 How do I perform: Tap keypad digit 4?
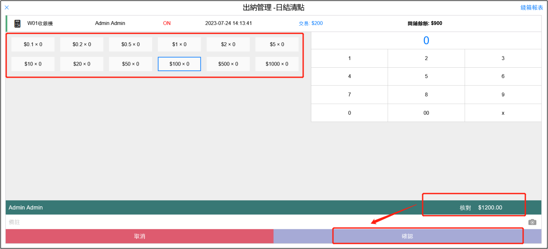349,77
